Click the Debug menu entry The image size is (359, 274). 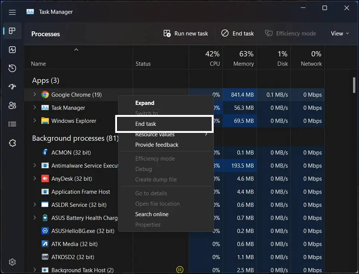(144, 169)
